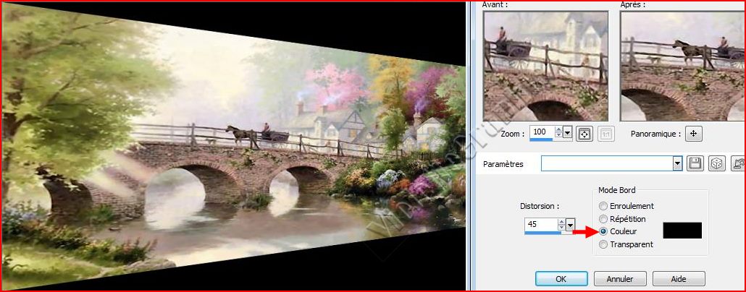Cancel the dialog with Annuler
Screen dimensions: 746x292
coord(620,279)
